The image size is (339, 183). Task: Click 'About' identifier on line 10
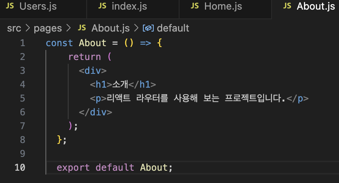(x=154, y=168)
